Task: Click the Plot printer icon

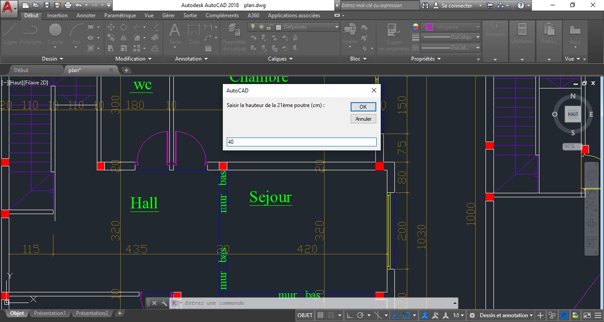Action: coord(68,5)
